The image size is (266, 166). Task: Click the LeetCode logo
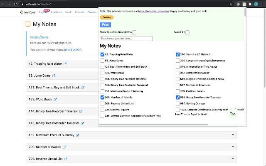(x=28, y=12)
